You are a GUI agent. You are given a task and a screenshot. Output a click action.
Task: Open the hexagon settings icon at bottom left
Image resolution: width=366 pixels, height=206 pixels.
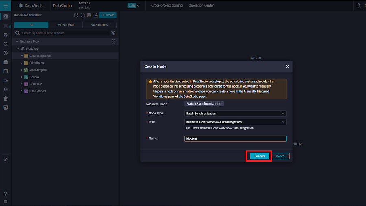6,194
